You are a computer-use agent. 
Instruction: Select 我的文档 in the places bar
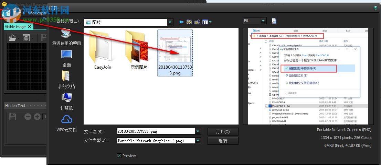click(x=66, y=80)
